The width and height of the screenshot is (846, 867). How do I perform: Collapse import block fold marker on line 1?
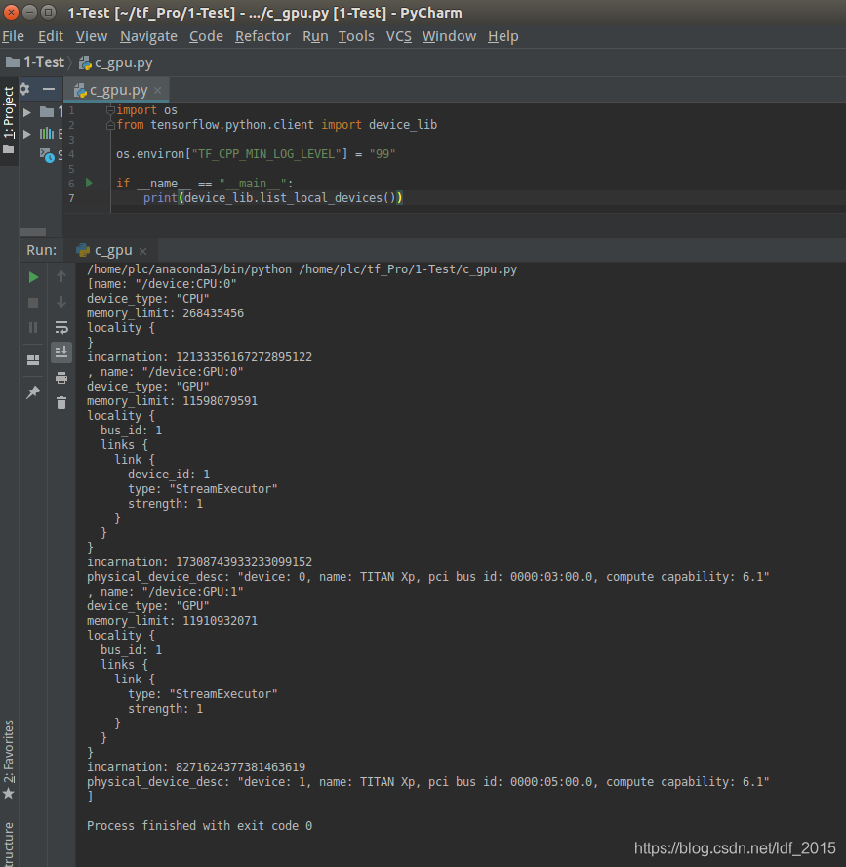click(x=110, y=110)
